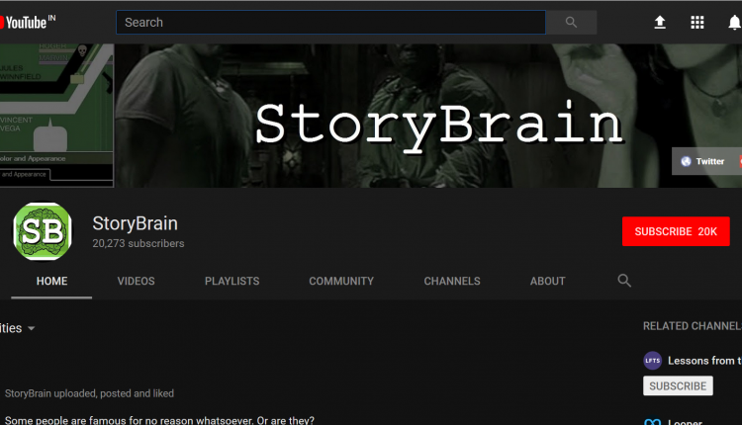
Task: Click inside the Search input field
Action: 330,22
